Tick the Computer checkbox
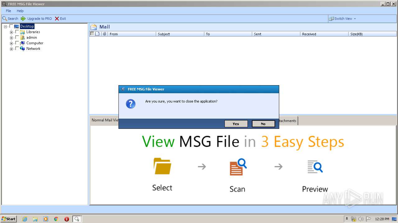 [17, 43]
